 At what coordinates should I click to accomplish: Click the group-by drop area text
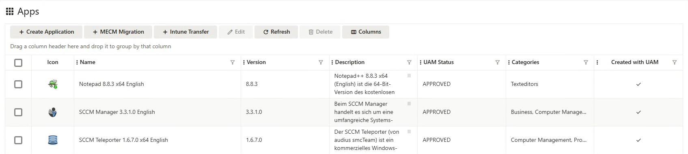pyautogui.click(x=91, y=47)
